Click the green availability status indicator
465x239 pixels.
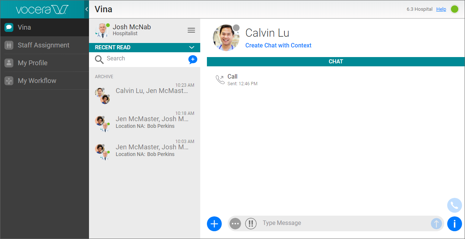(x=454, y=9)
